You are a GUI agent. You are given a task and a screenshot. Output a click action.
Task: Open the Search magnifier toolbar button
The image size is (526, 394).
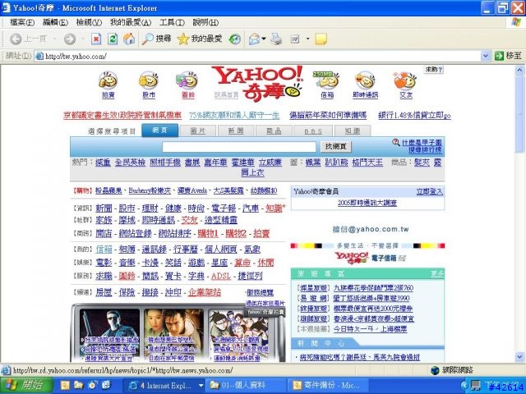point(156,39)
